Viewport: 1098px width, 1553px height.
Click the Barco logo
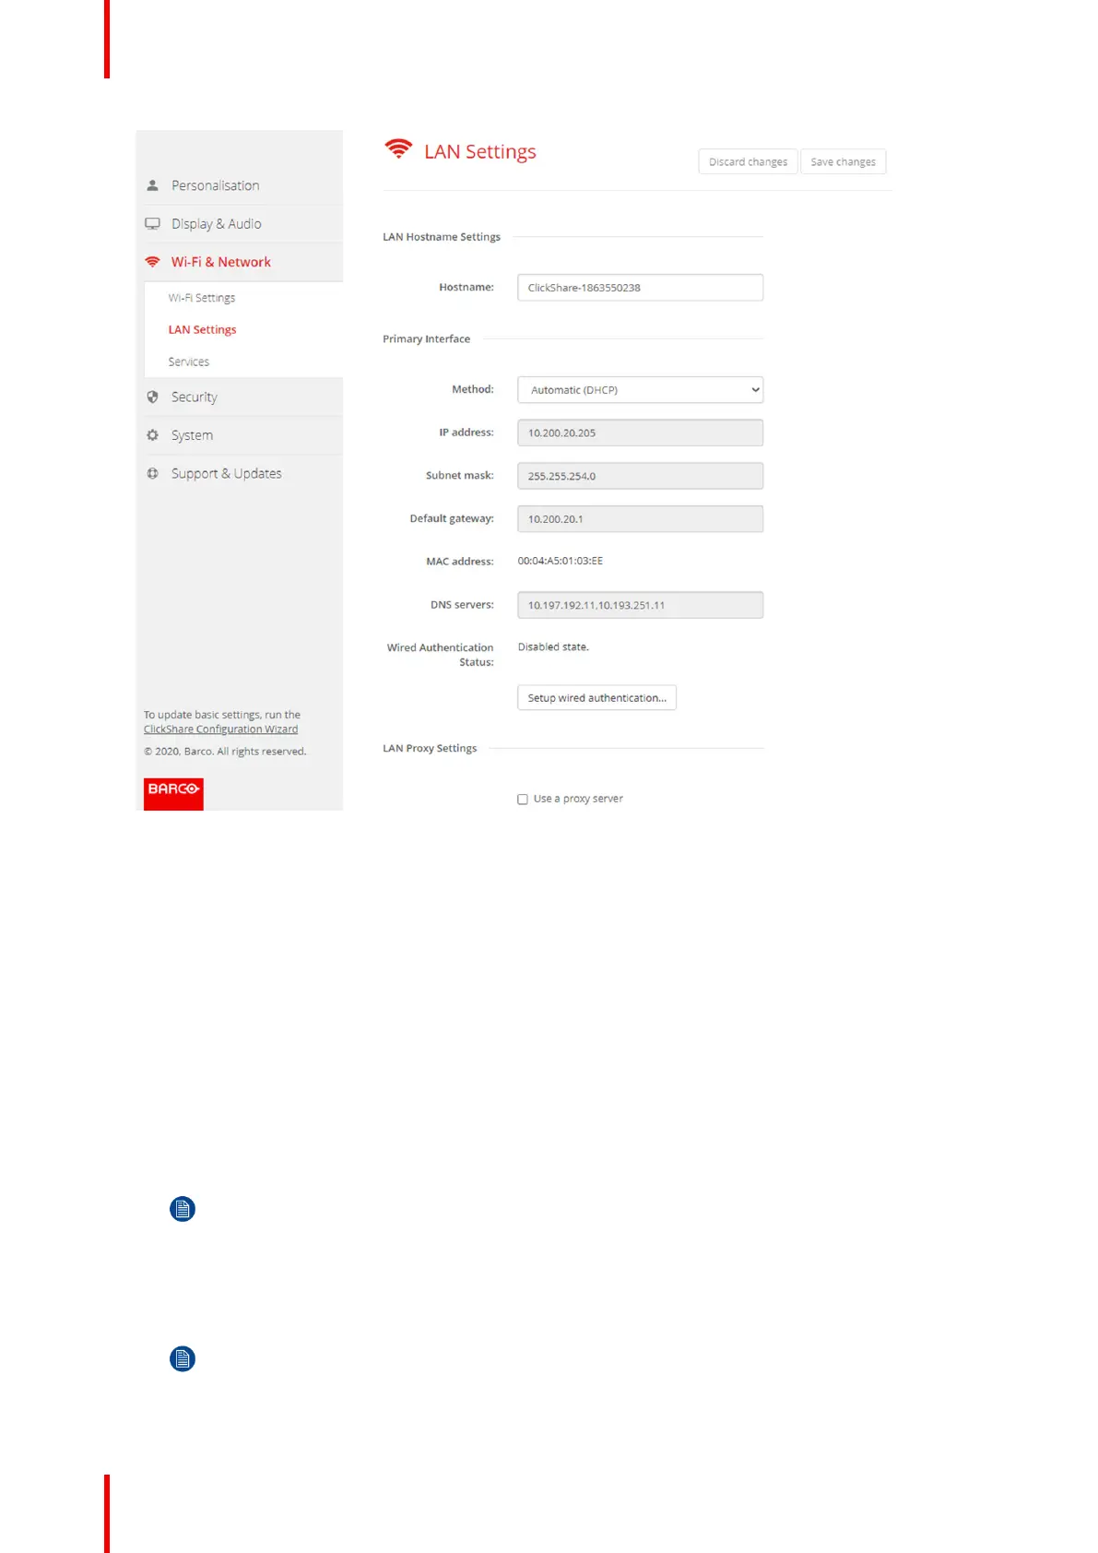pos(173,793)
